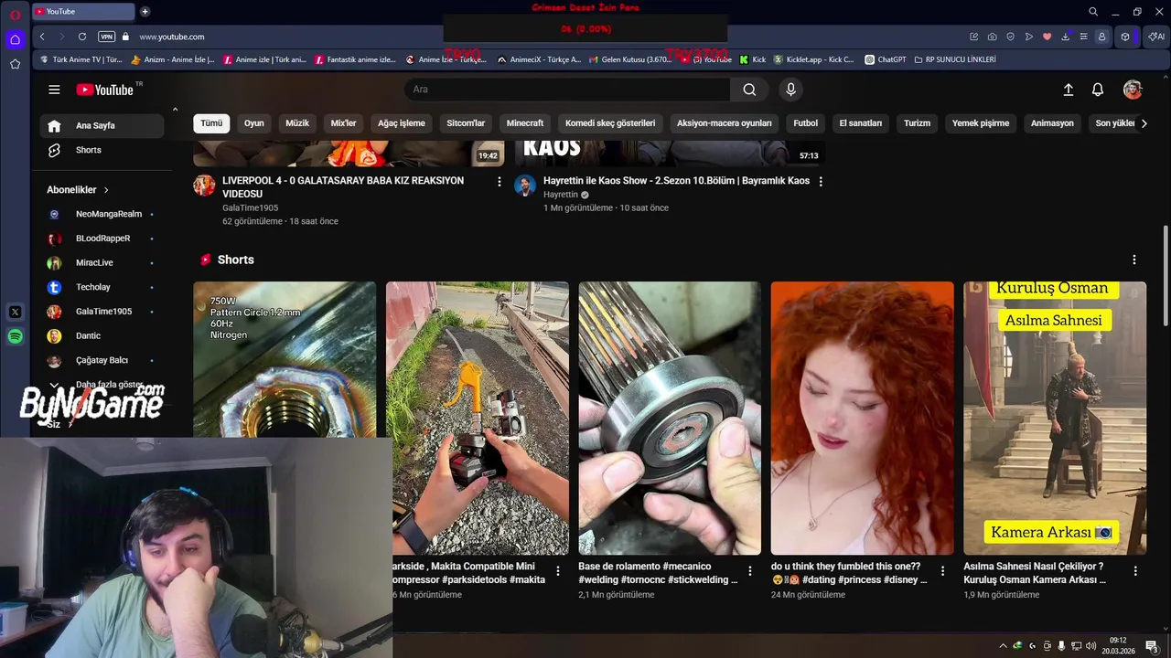The image size is (1171, 658).
Task: Open the YouTube hamburger guide menu
Action: coord(54,90)
